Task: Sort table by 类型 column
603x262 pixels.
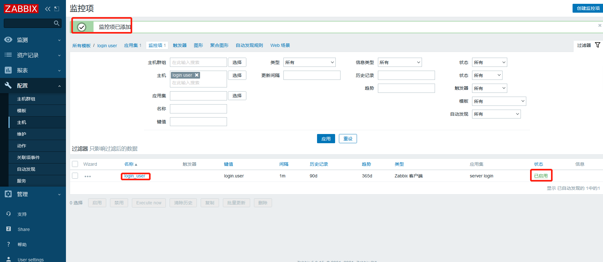Action: click(x=399, y=164)
